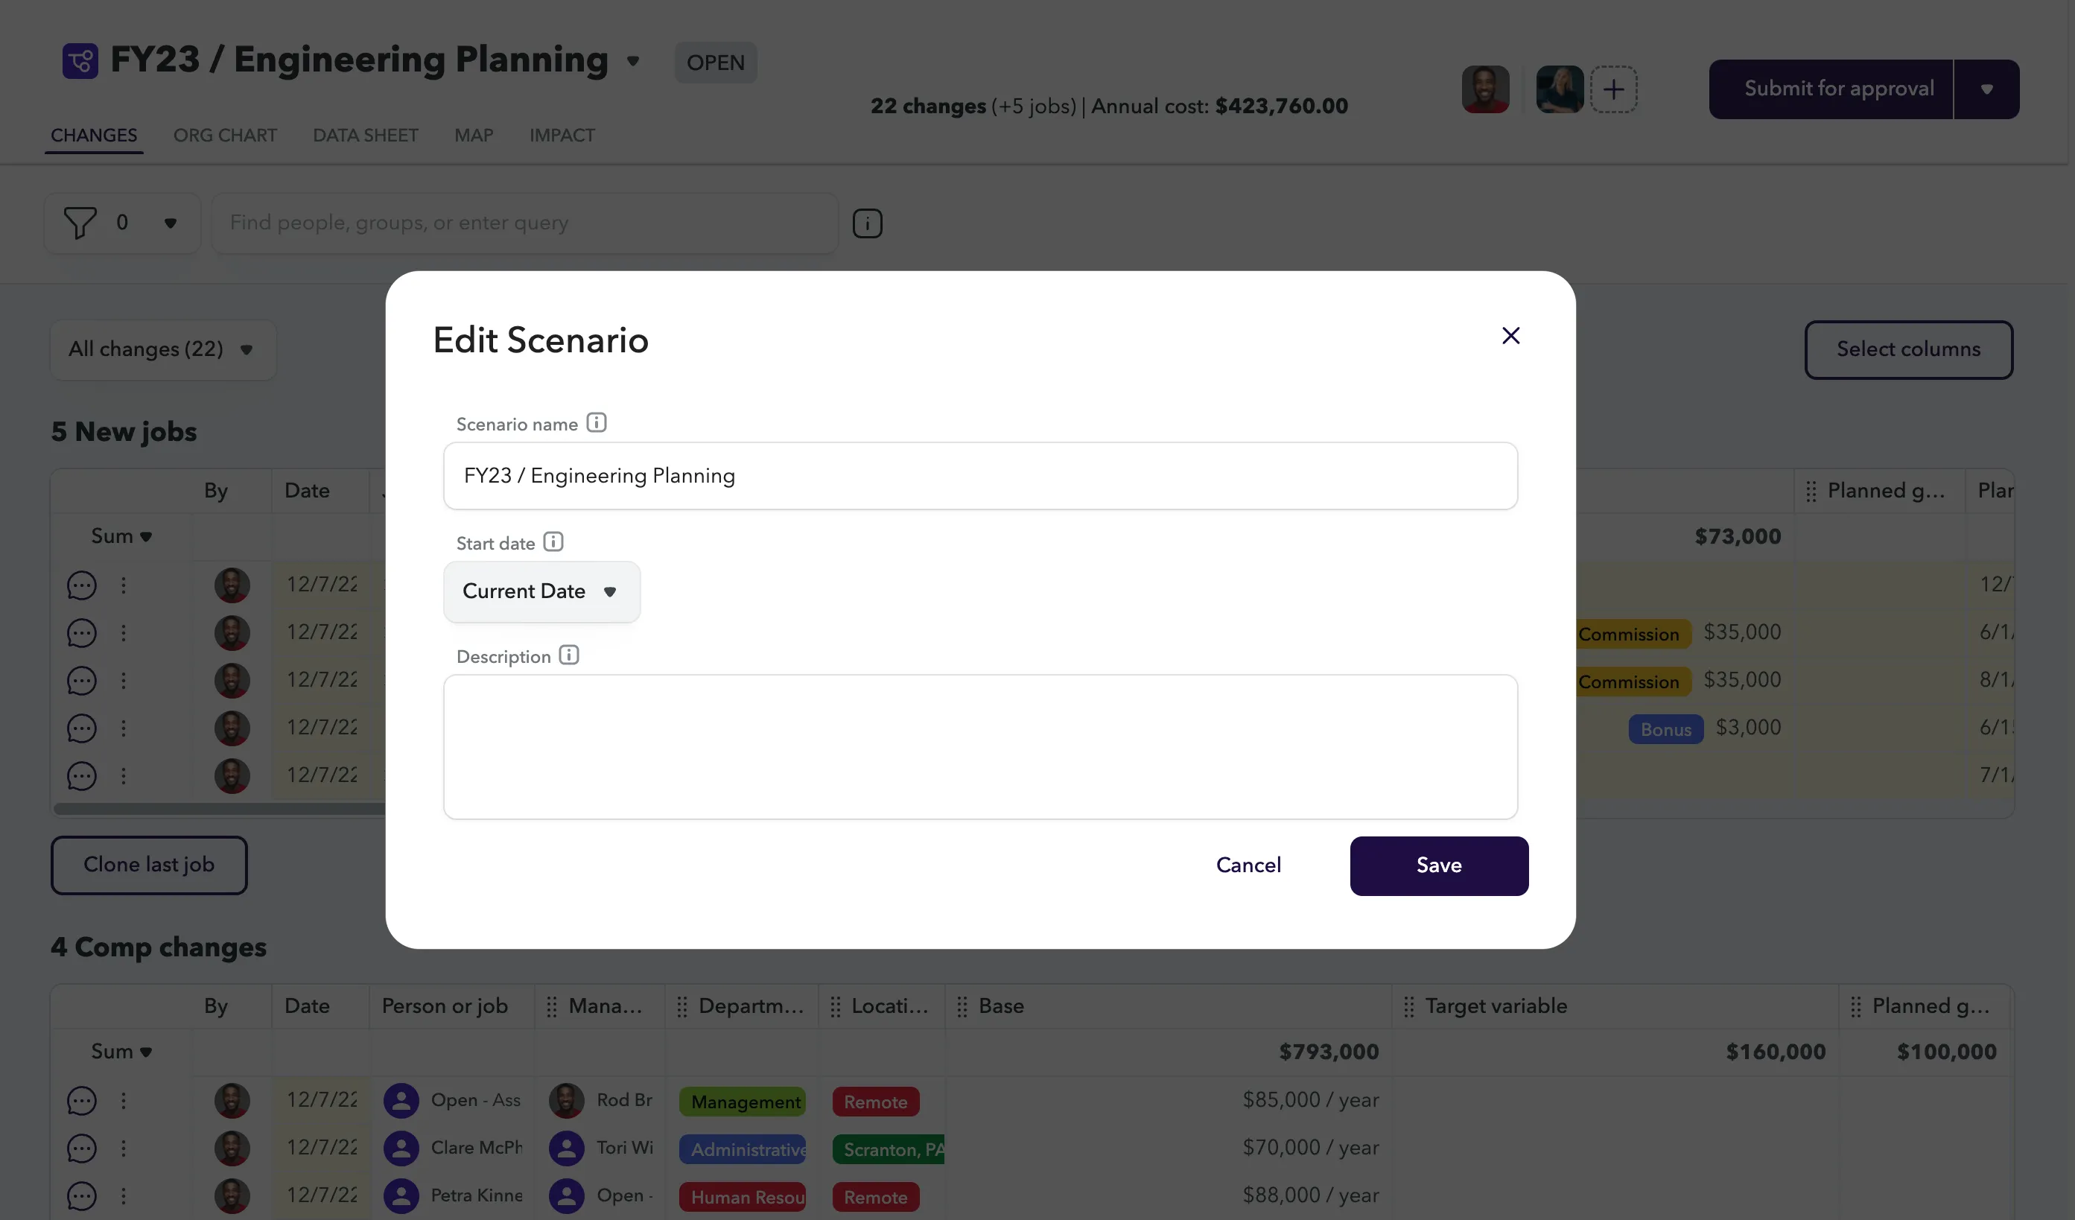The image size is (2075, 1220).
Task: Click the Description text area
Action: pyautogui.click(x=980, y=748)
